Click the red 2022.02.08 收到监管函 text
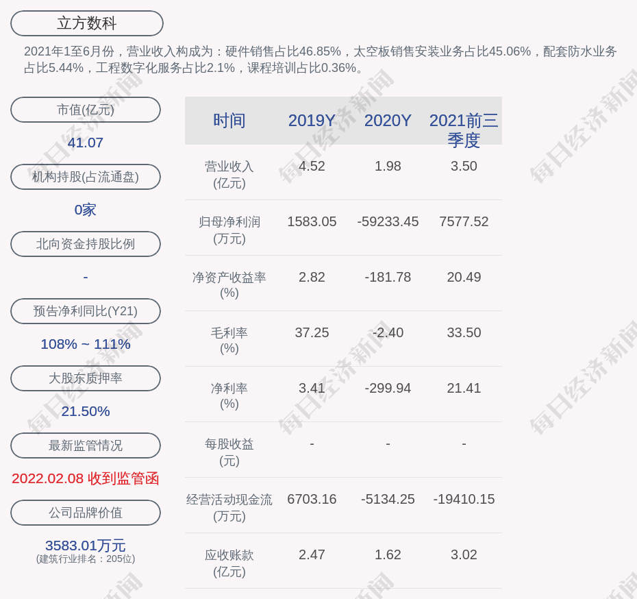The image size is (637, 599). (86, 478)
